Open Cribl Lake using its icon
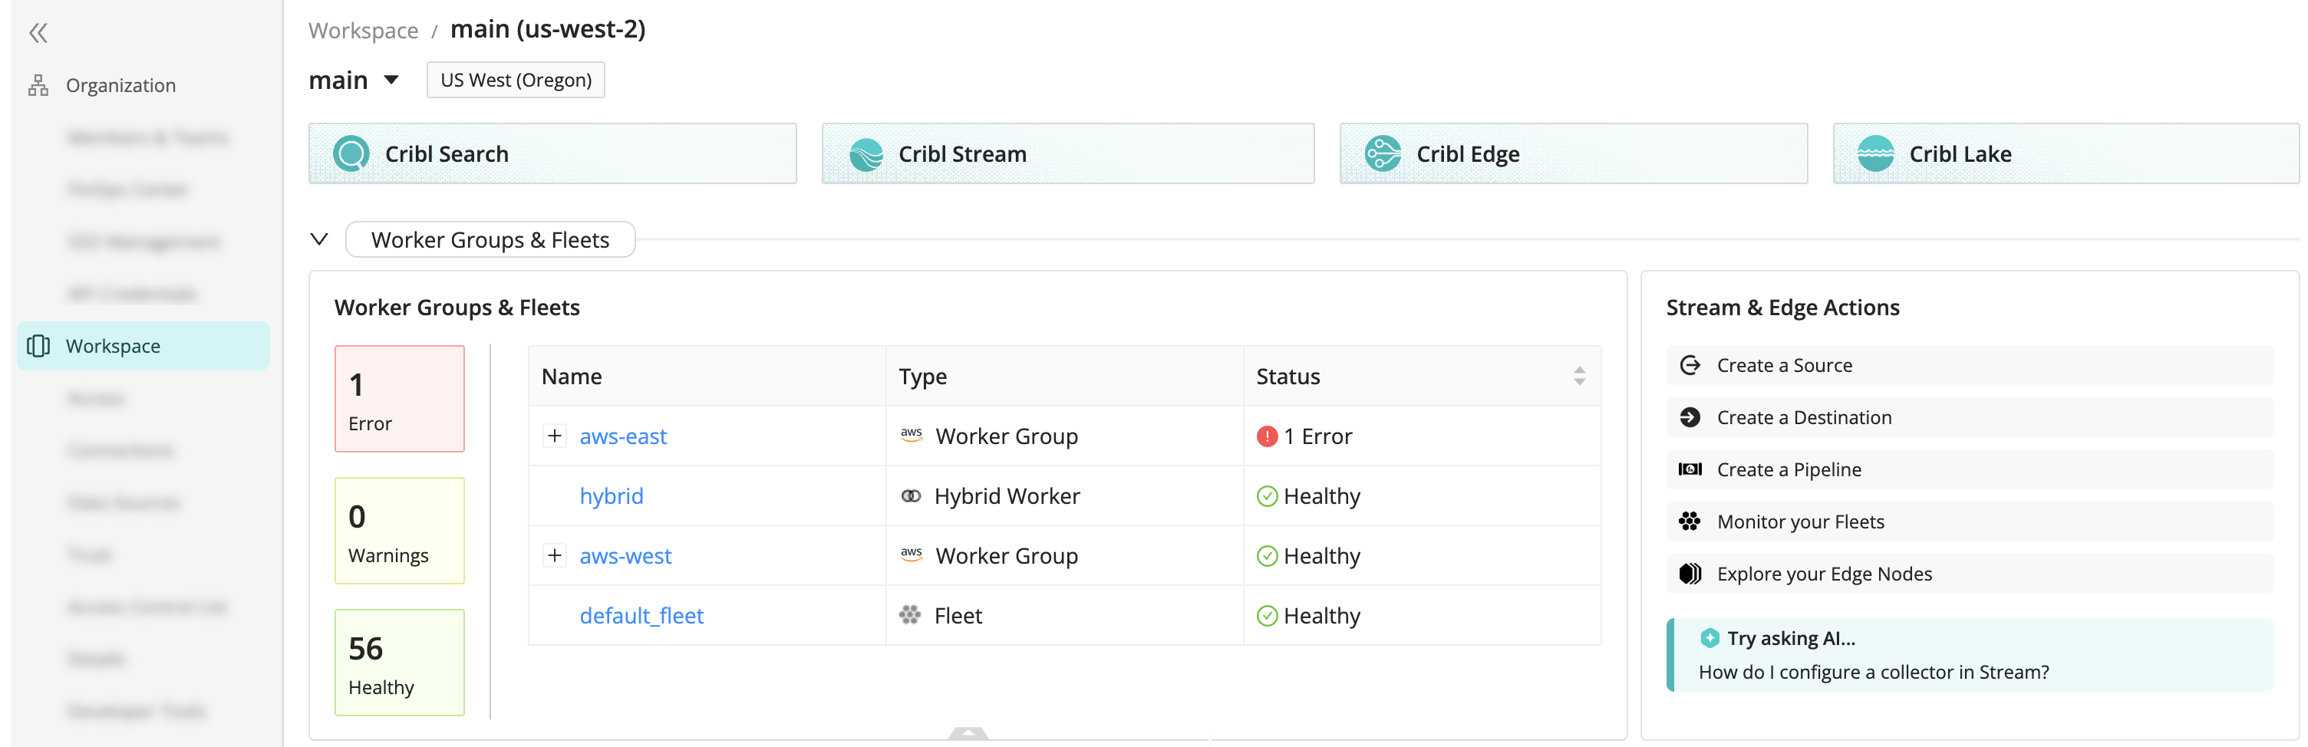Viewport: 2308px width, 747px height. [1878, 153]
